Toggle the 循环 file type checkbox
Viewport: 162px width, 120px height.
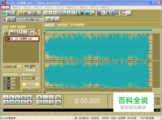(5, 82)
